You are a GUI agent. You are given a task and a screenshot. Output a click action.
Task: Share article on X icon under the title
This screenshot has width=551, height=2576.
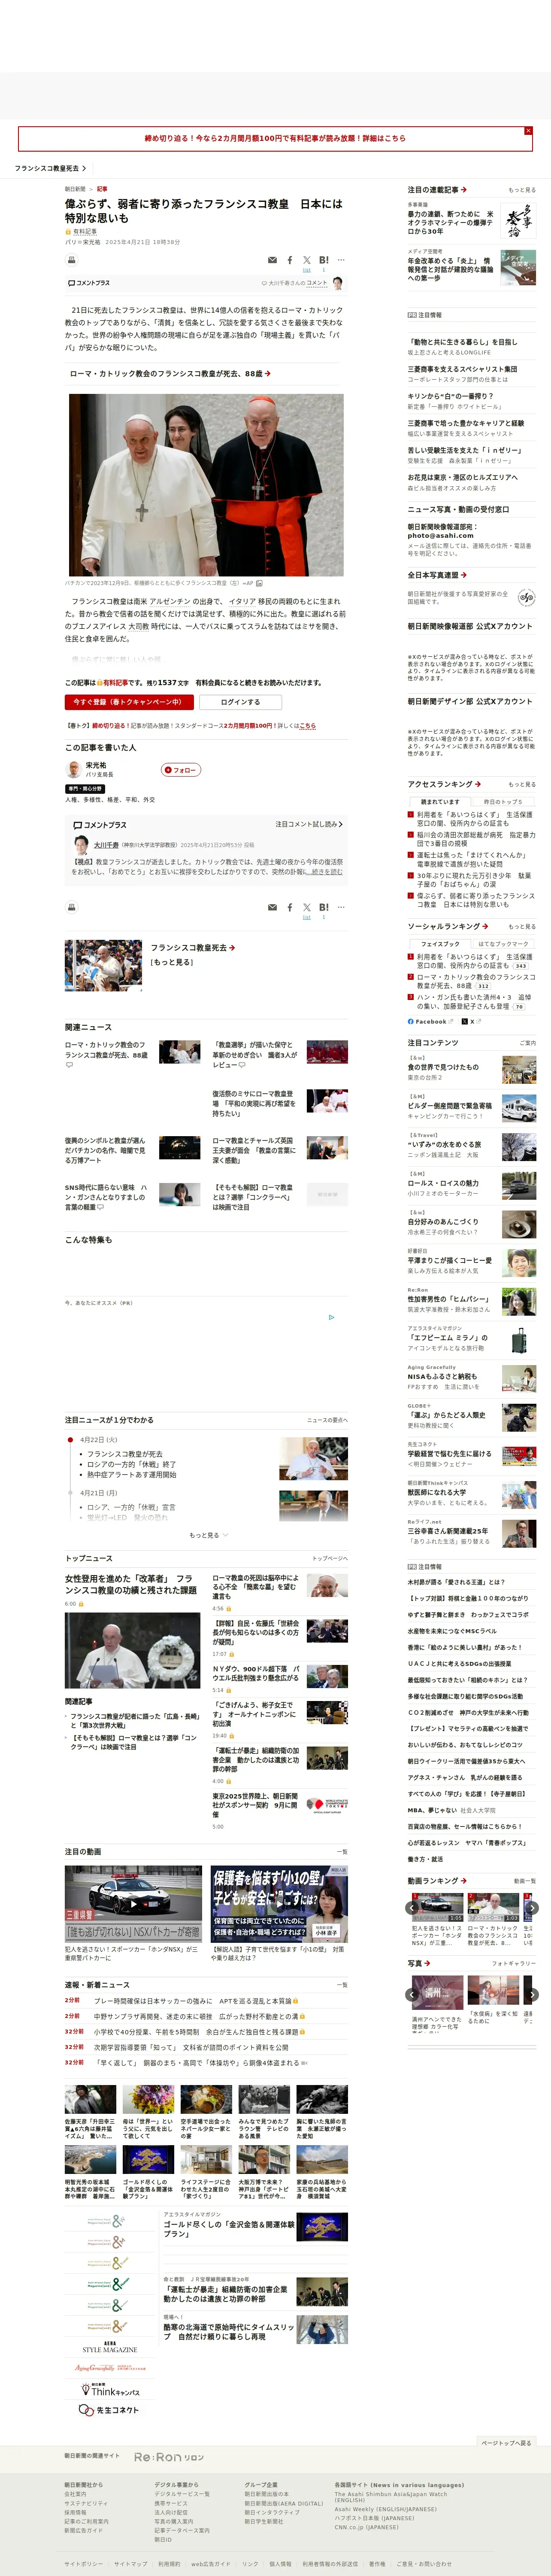tap(306, 260)
